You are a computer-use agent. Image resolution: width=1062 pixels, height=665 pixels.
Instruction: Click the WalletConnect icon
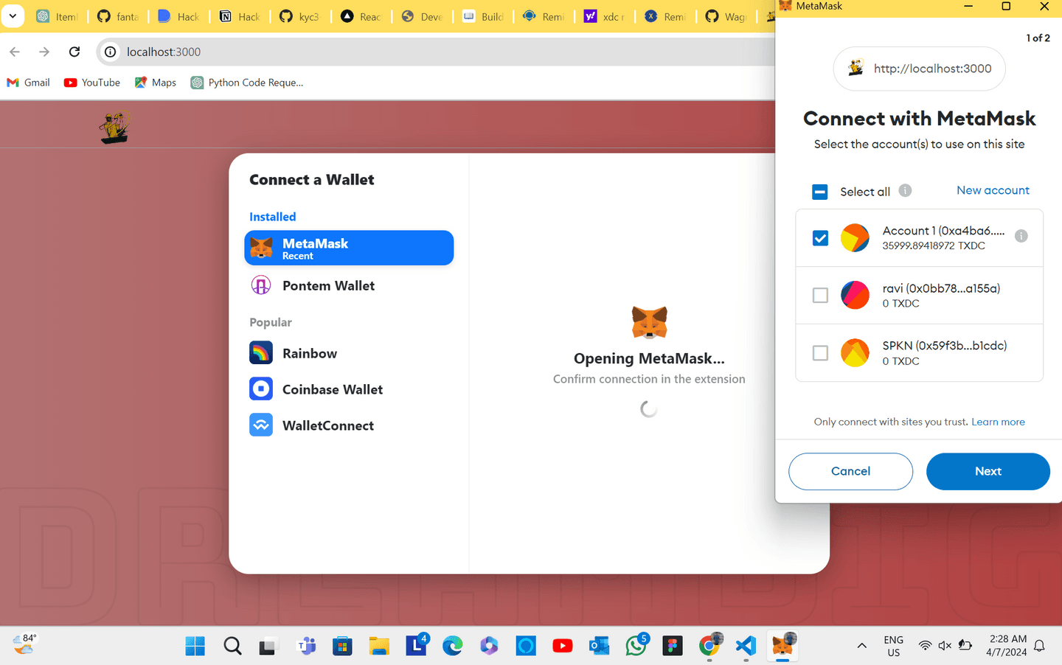click(x=261, y=425)
